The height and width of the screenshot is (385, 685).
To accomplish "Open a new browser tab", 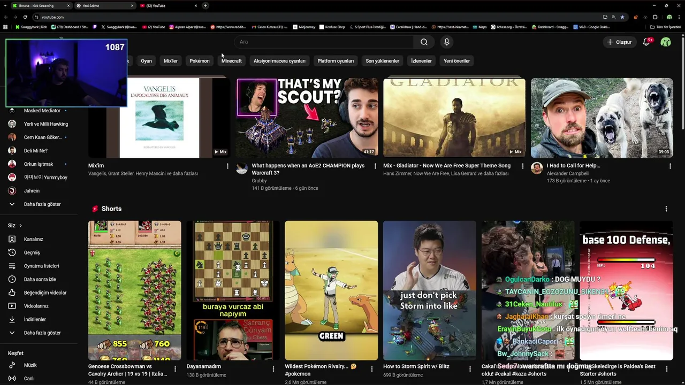I will point(205,5).
